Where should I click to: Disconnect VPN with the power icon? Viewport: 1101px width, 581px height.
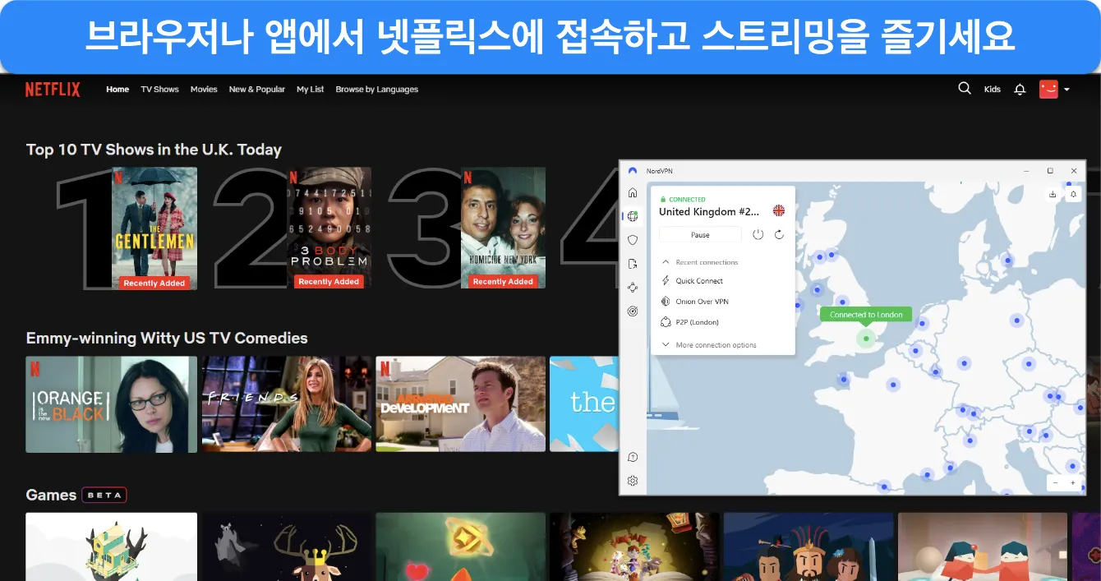tap(758, 235)
